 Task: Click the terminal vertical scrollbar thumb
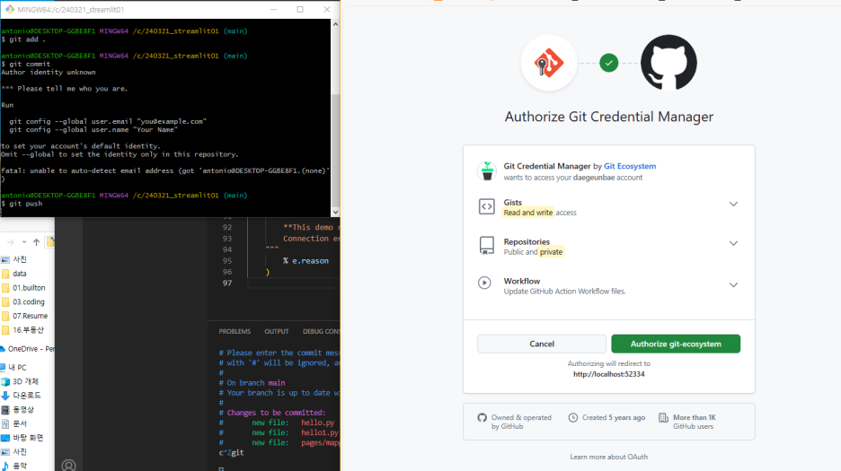tap(336, 150)
